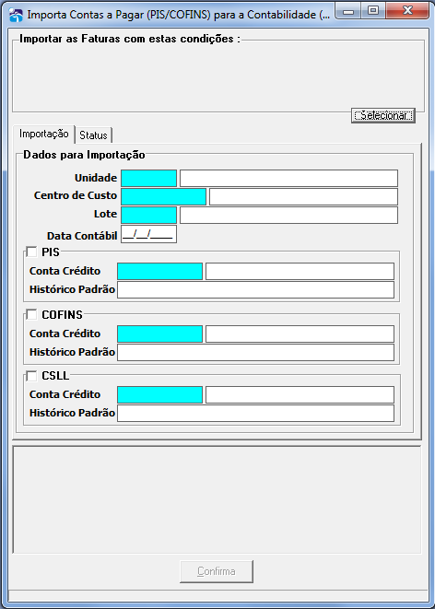Select the Importação tab

pos(44,134)
